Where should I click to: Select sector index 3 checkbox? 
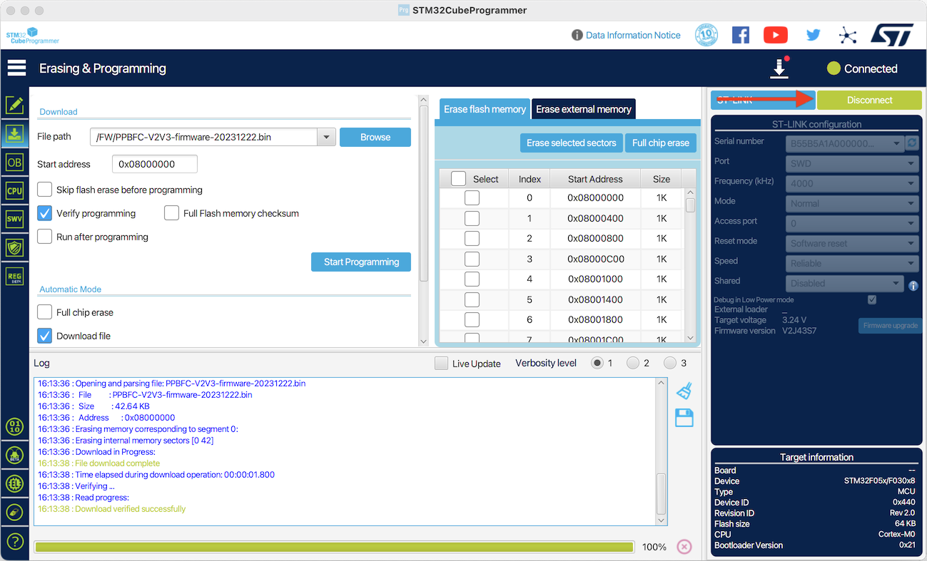coord(472,259)
